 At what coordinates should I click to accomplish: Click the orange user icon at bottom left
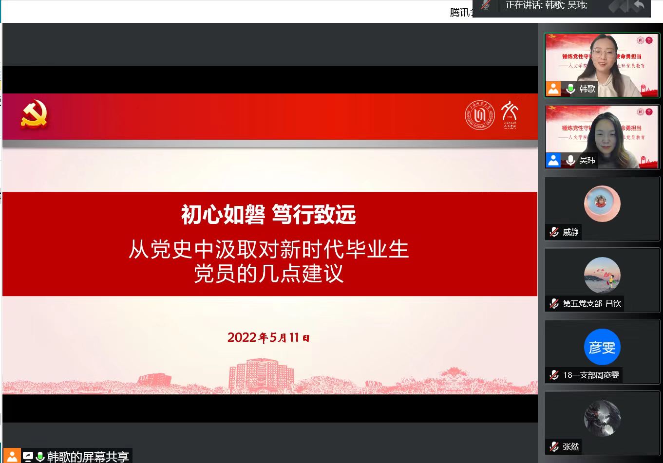pos(12,456)
